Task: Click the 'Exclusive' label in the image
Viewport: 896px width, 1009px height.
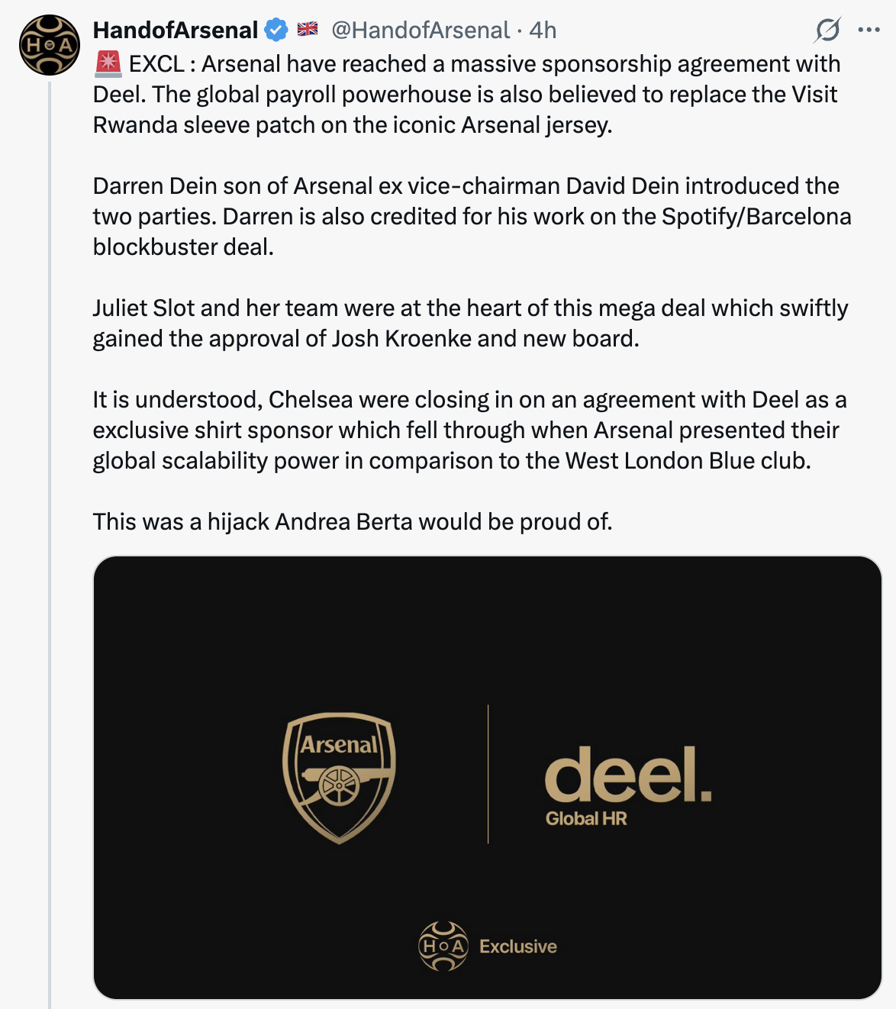Action: coord(518,946)
